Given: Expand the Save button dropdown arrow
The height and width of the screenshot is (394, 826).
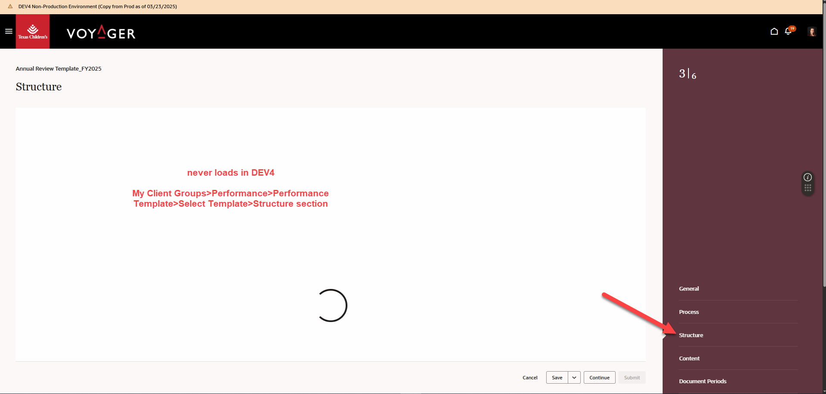Looking at the screenshot, I should (x=574, y=378).
